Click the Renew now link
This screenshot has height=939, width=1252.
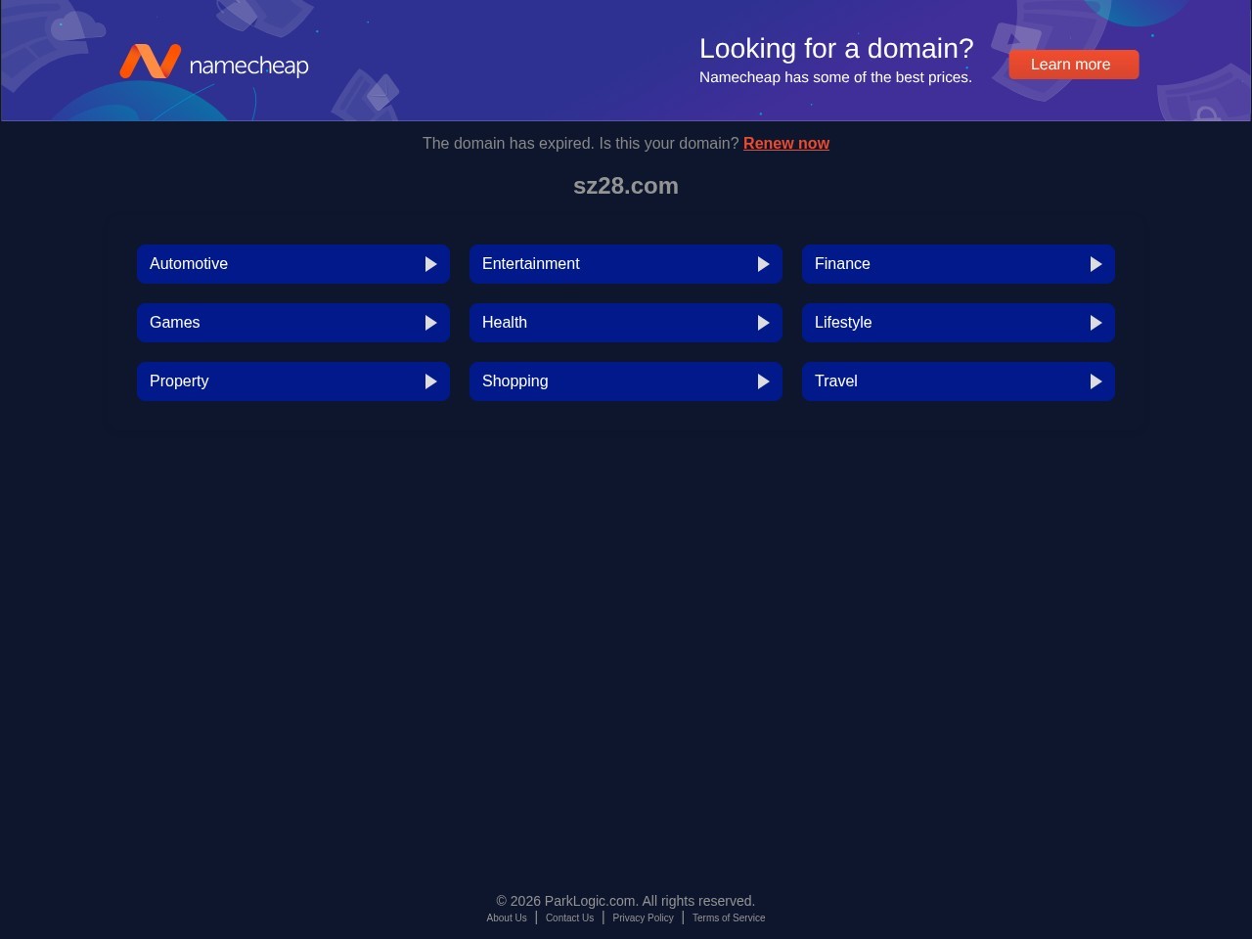pyautogui.click(x=786, y=144)
